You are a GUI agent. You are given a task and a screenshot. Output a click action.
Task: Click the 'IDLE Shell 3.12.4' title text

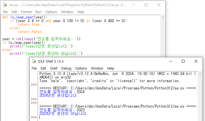tap(51, 61)
